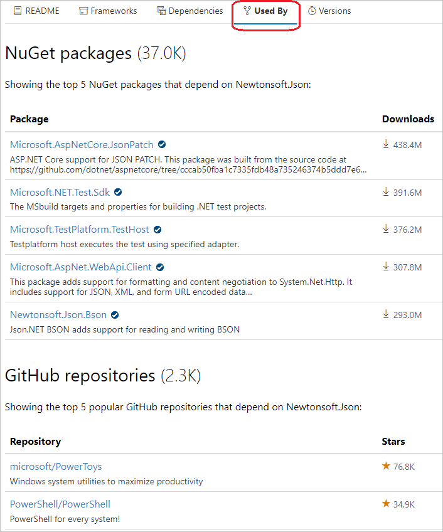
Task: Open PowerShell/PowerShell repository link
Action: coord(60,504)
